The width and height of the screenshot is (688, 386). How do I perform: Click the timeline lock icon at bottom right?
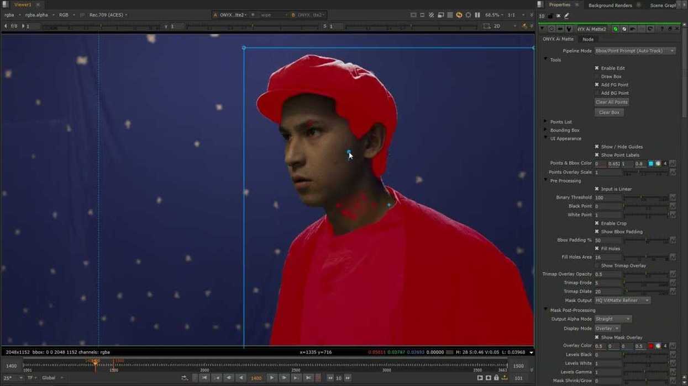pyautogui.click(x=496, y=378)
